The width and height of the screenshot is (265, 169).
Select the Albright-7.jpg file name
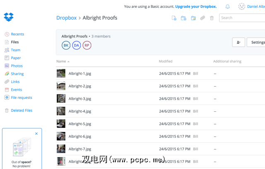pyautogui.click(x=80, y=149)
